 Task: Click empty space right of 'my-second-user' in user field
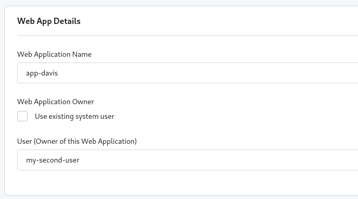coord(217,160)
